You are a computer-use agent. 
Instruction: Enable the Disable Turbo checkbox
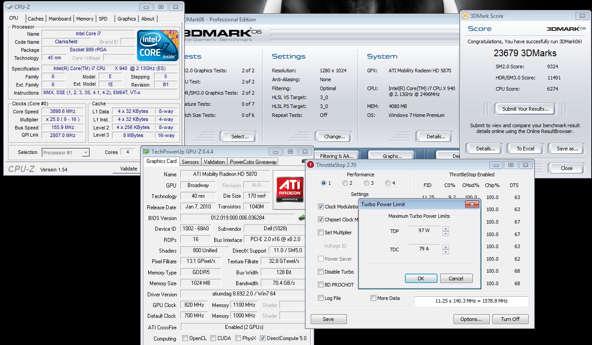pos(321,272)
